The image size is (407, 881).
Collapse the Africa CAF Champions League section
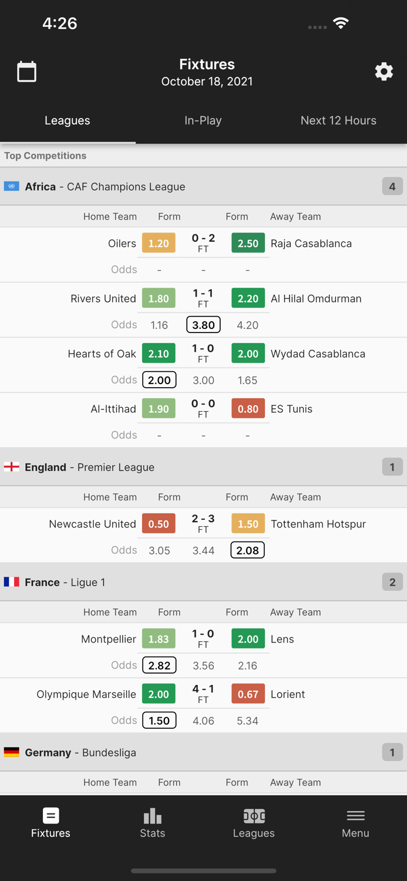coord(203,186)
